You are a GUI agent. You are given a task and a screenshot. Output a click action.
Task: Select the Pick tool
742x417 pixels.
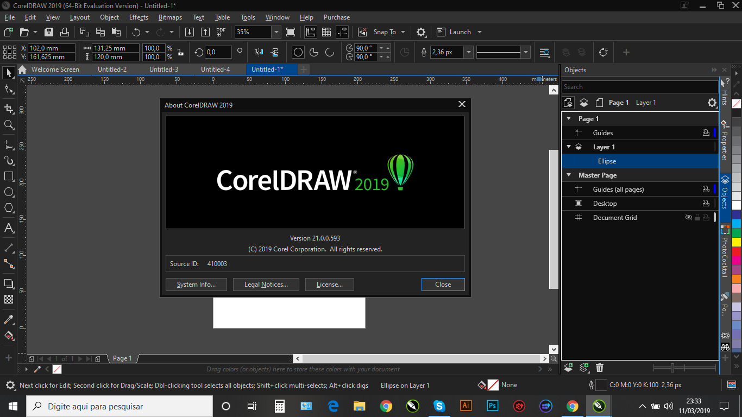click(9, 73)
